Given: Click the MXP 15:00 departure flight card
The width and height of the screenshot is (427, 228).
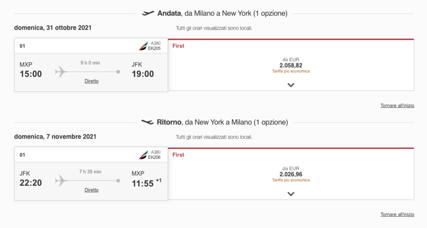Looking at the screenshot, I should coord(91,65).
